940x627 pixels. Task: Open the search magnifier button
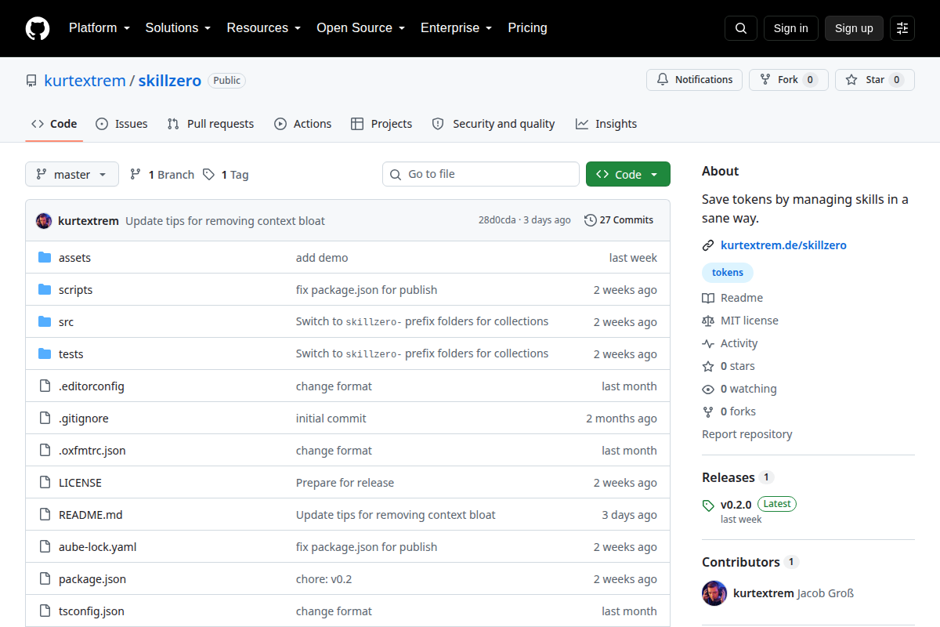[741, 28]
